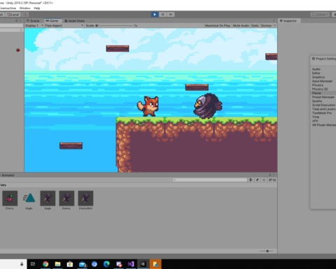Open Task View on taskbar
336x269 pixels.
[x=33, y=264]
